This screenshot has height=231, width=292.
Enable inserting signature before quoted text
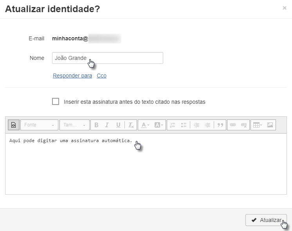tap(56, 101)
